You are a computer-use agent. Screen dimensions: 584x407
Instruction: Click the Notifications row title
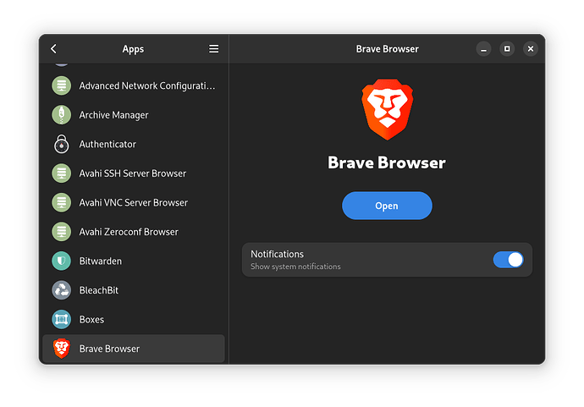coord(277,254)
